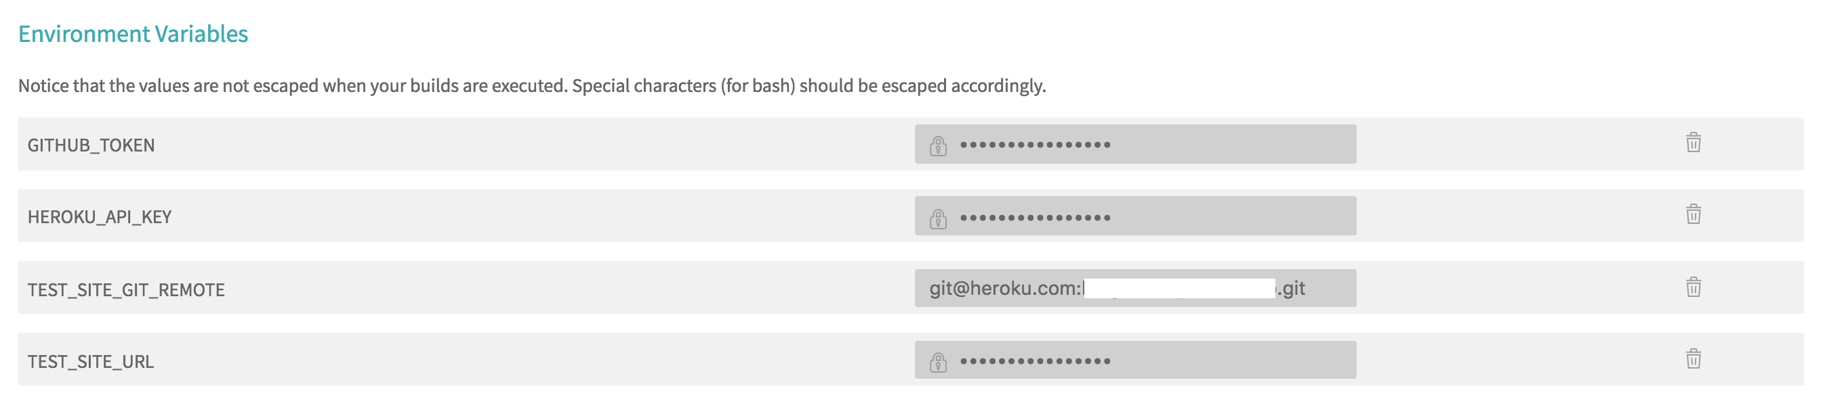The height and width of the screenshot is (399, 1823).
Task: Select the hidden TEST_SITE_URL value field
Action: 1135,360
